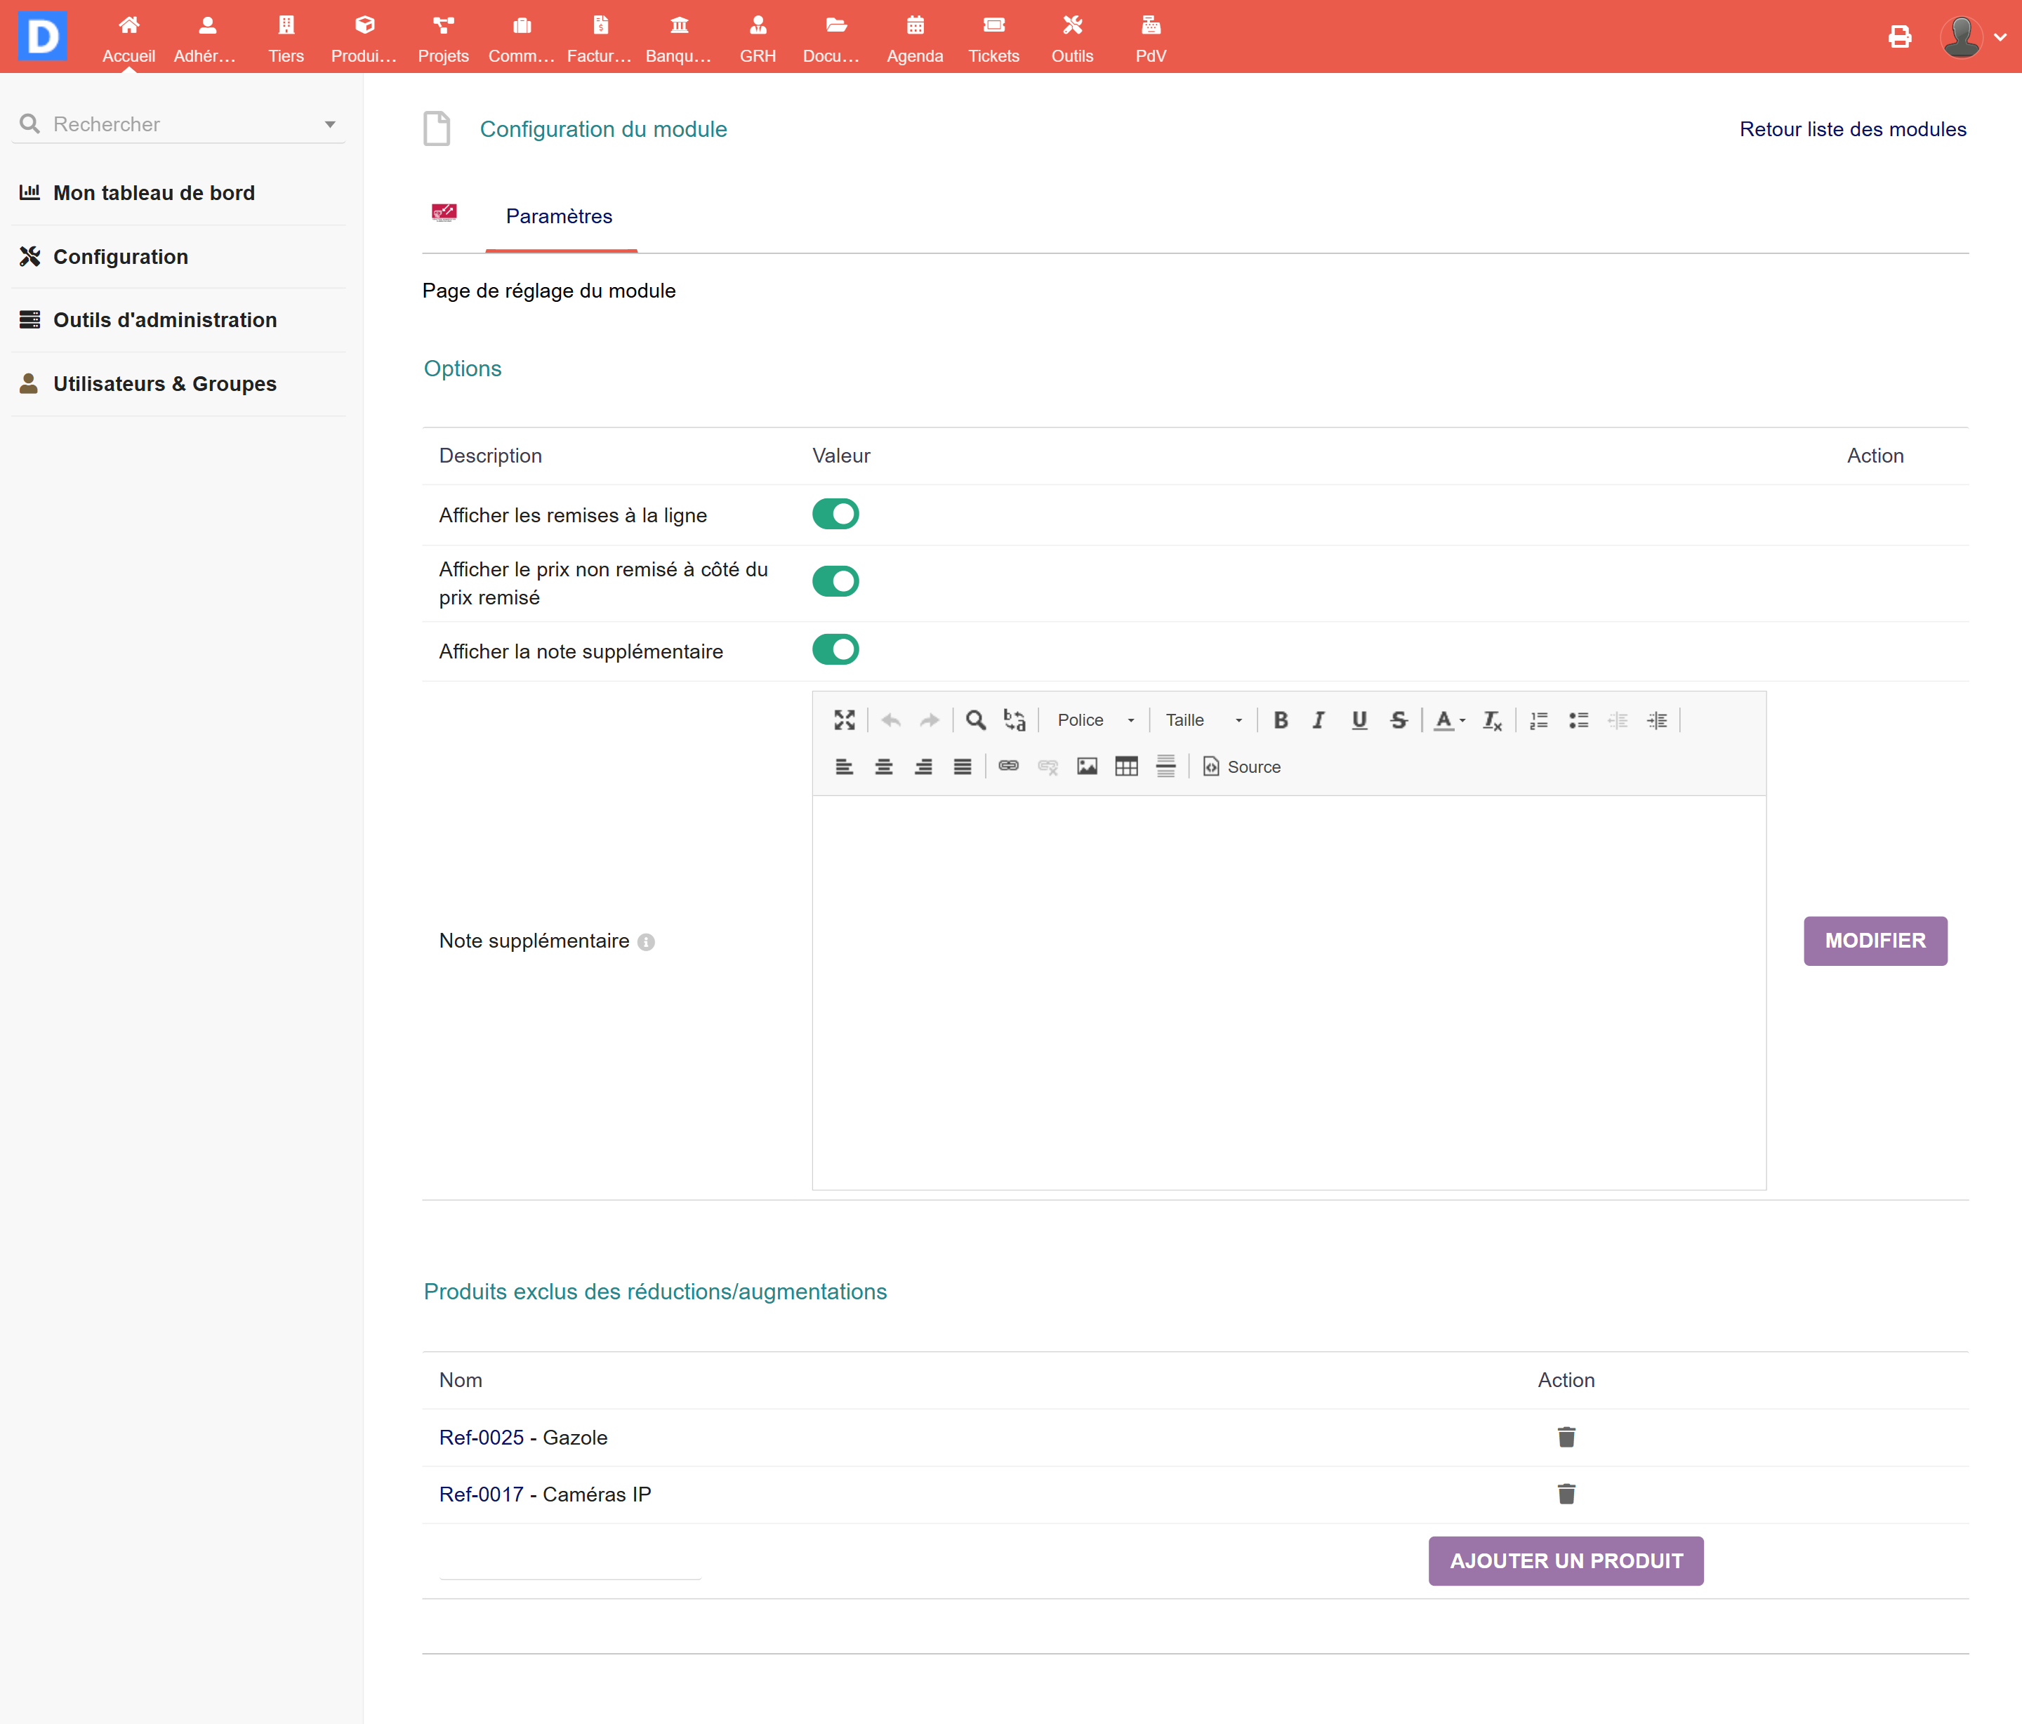Insert a numbered list

[1539, 720]
